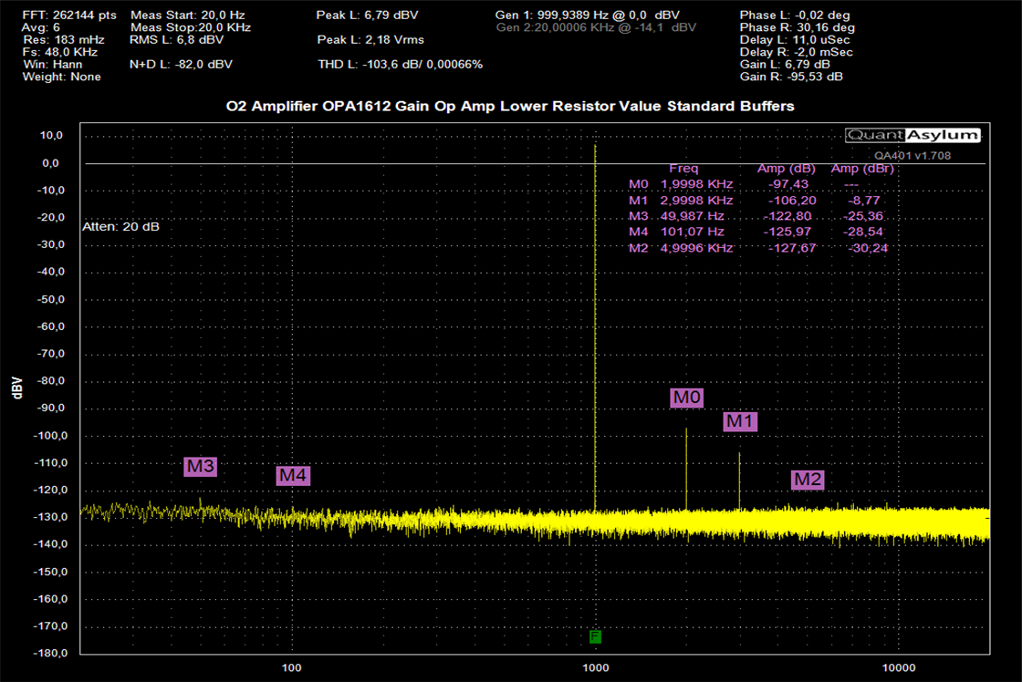
Task: Click the M3 marker label on the graph
Action: (x=200, y=467)
